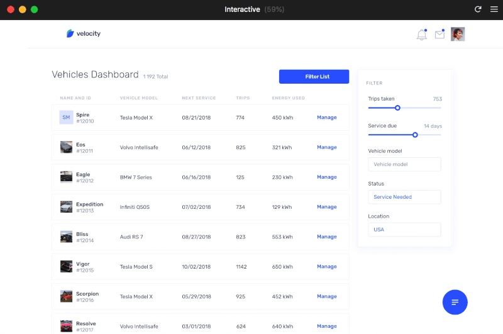Open the user profile avatar
503x334 pixels.
point(458,34)
